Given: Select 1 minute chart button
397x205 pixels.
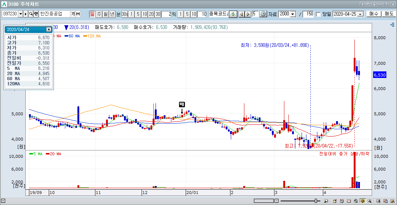Looking at the screenshot, I should [131, 14].
